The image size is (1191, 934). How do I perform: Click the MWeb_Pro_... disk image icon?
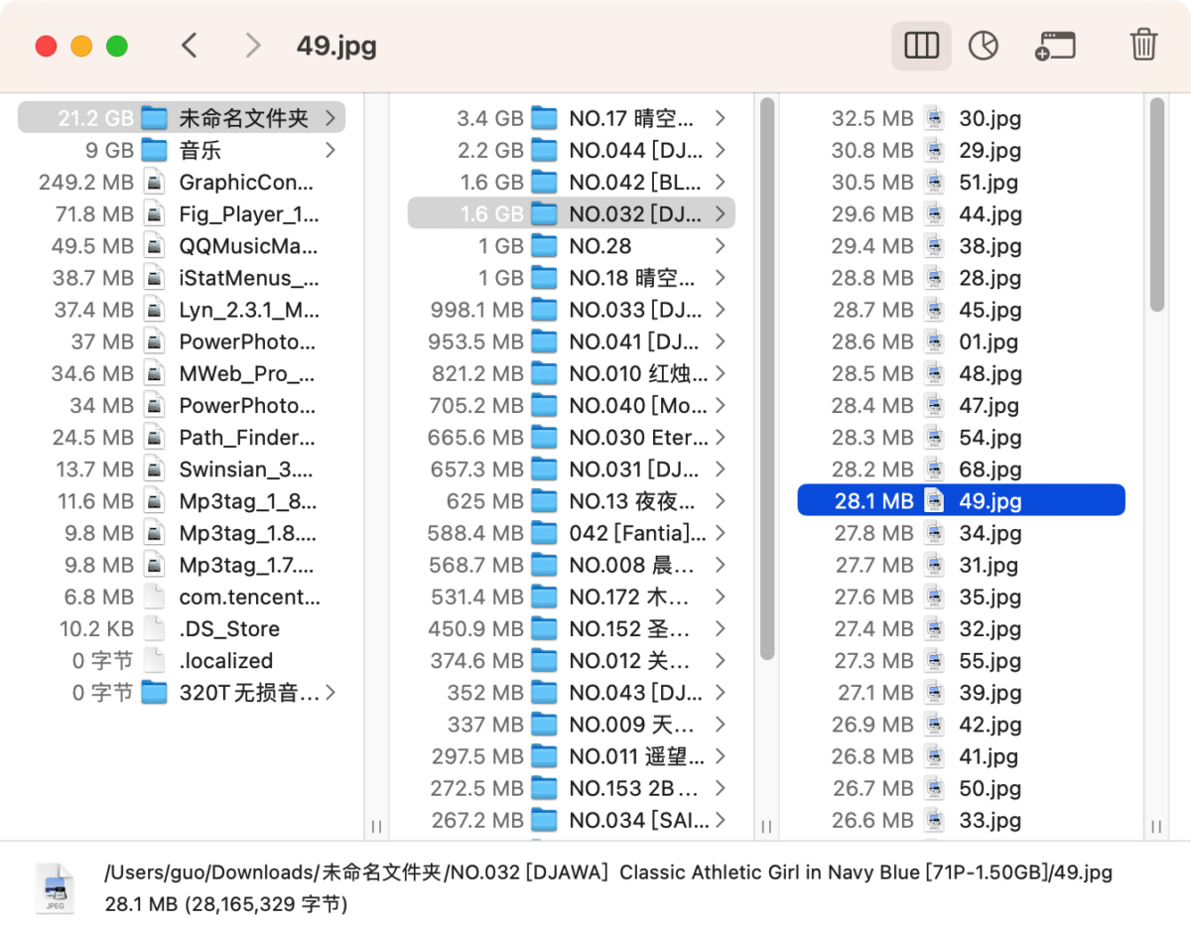tap(154, 373)
